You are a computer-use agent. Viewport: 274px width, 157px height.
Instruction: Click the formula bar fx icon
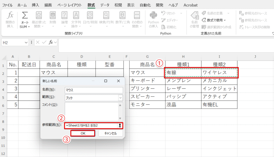coord(51,42)
